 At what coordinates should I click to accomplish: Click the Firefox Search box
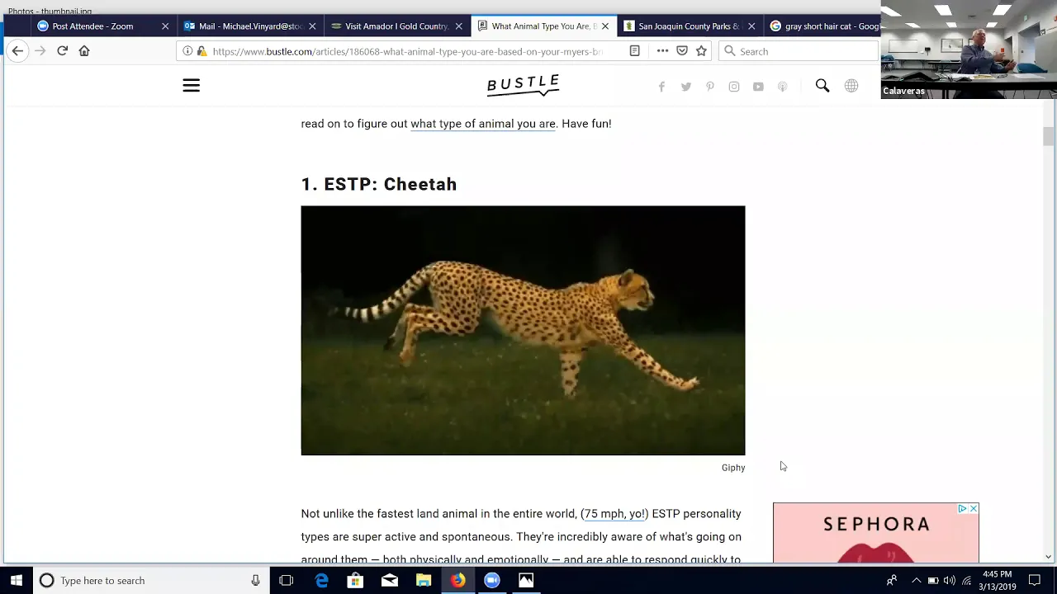(798, 51)
